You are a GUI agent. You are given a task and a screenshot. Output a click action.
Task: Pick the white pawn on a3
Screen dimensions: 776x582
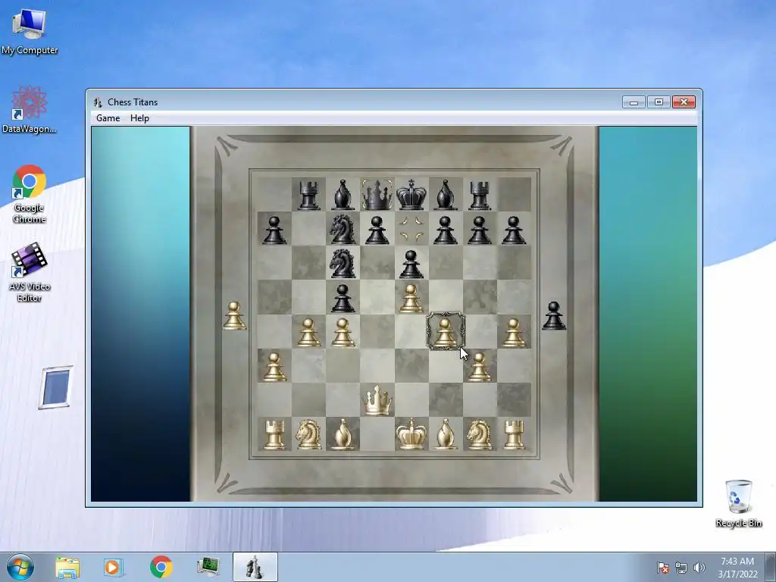click(274, 367)
